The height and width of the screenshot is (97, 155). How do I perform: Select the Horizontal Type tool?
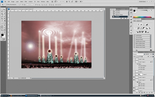(x=4, y=25)
